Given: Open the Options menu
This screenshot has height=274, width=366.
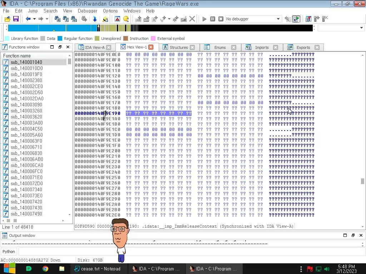Looking at the screenshot, I should pos(110,11).
